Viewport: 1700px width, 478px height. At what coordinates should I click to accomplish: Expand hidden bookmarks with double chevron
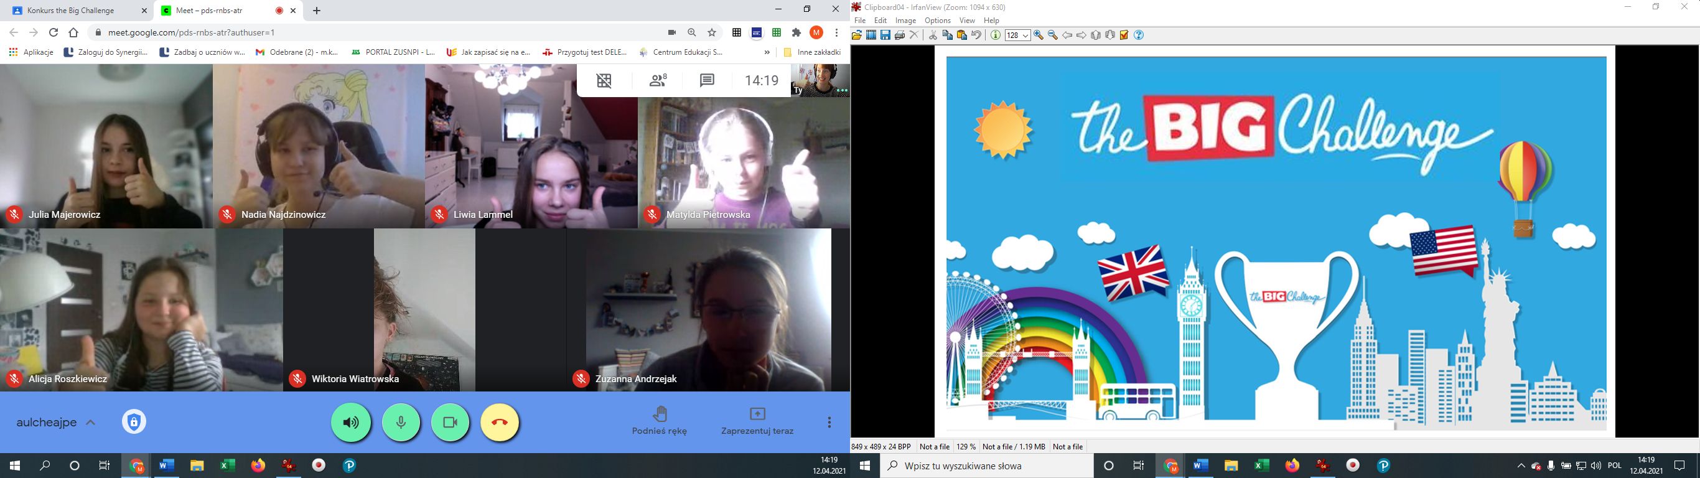tap(767, 52)
